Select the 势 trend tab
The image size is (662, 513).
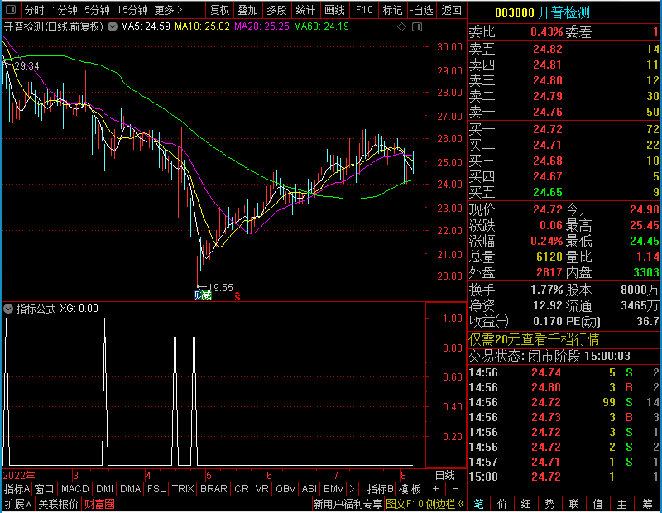pos(549,504)
